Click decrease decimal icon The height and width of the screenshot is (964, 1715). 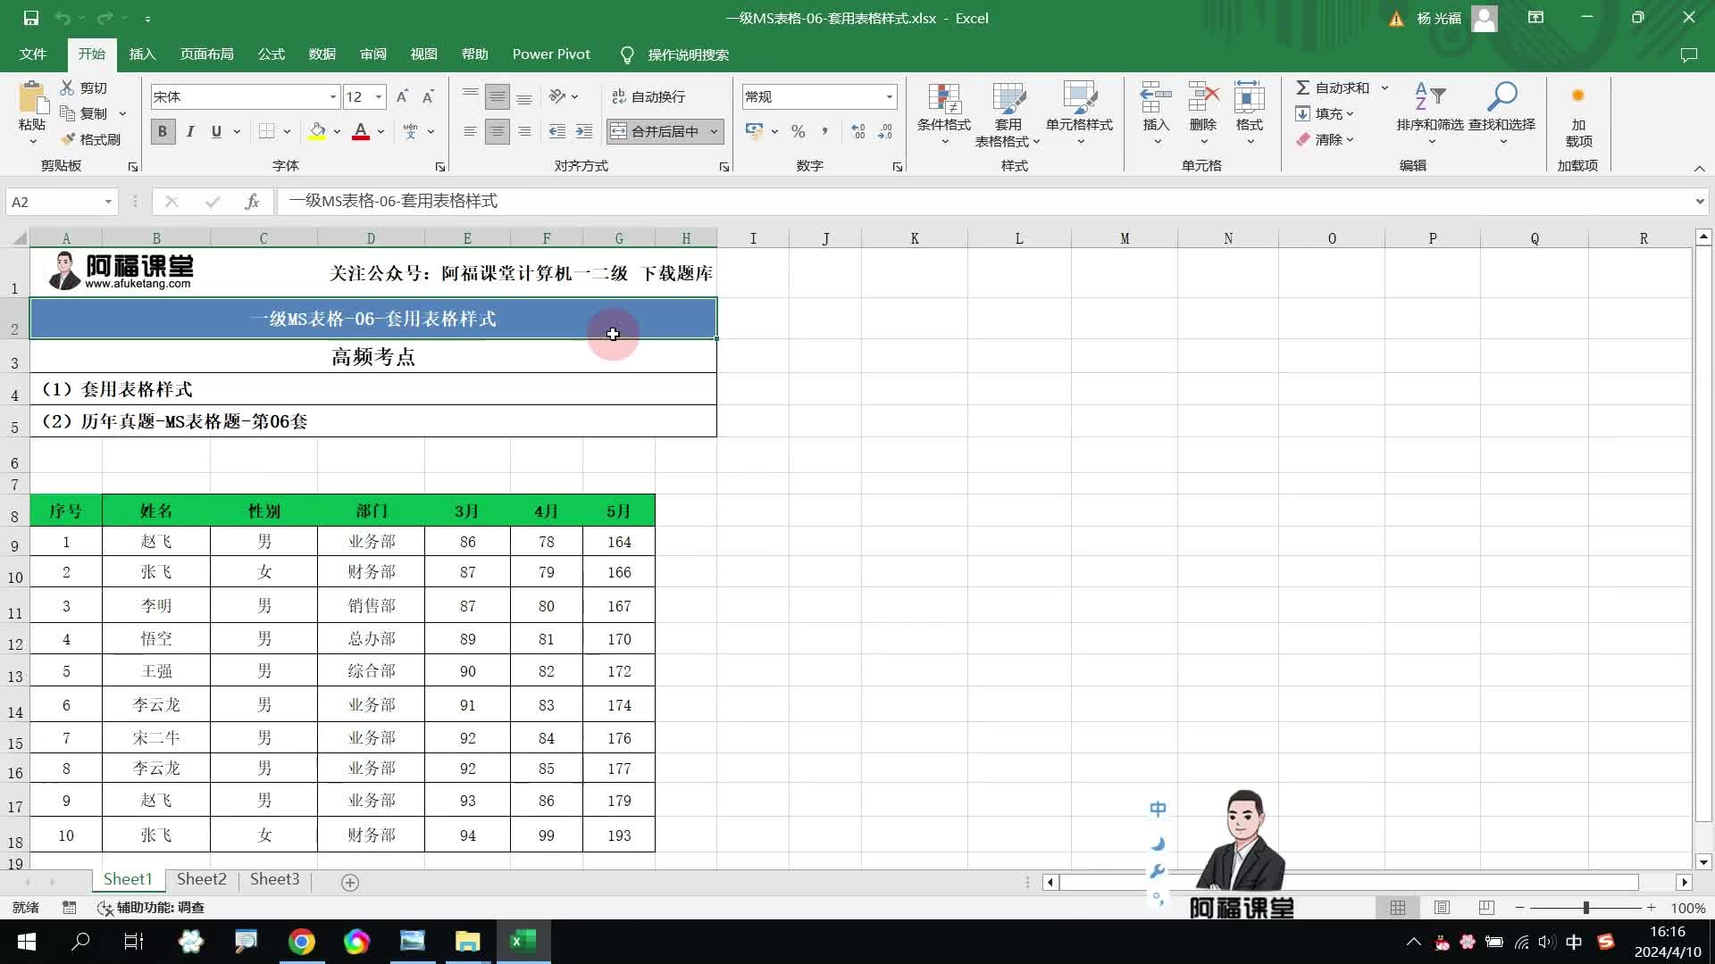click(x=885, y=131)
